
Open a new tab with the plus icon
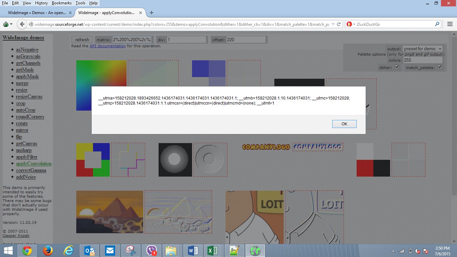tap(152, 13)
